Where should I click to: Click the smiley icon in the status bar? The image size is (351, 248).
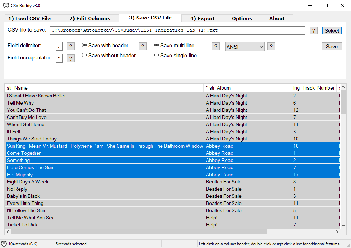(4, 244)
